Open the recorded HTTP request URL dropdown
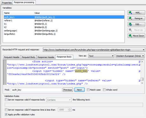The image size is (146, 118). point(94,50)
